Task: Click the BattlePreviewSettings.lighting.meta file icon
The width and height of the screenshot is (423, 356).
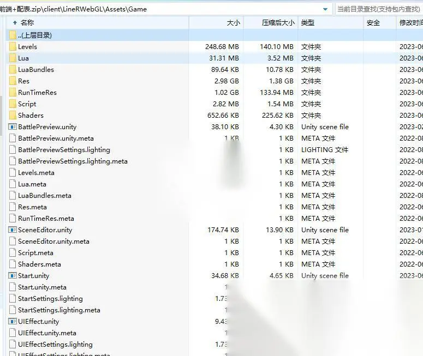Action: coord(13,161)
